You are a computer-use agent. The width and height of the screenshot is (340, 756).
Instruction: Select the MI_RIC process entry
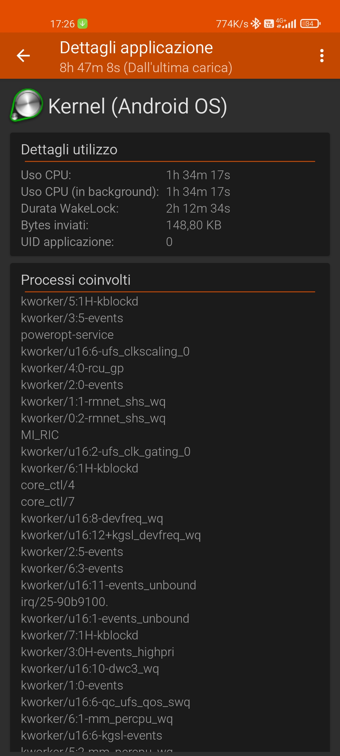[40, 435]
